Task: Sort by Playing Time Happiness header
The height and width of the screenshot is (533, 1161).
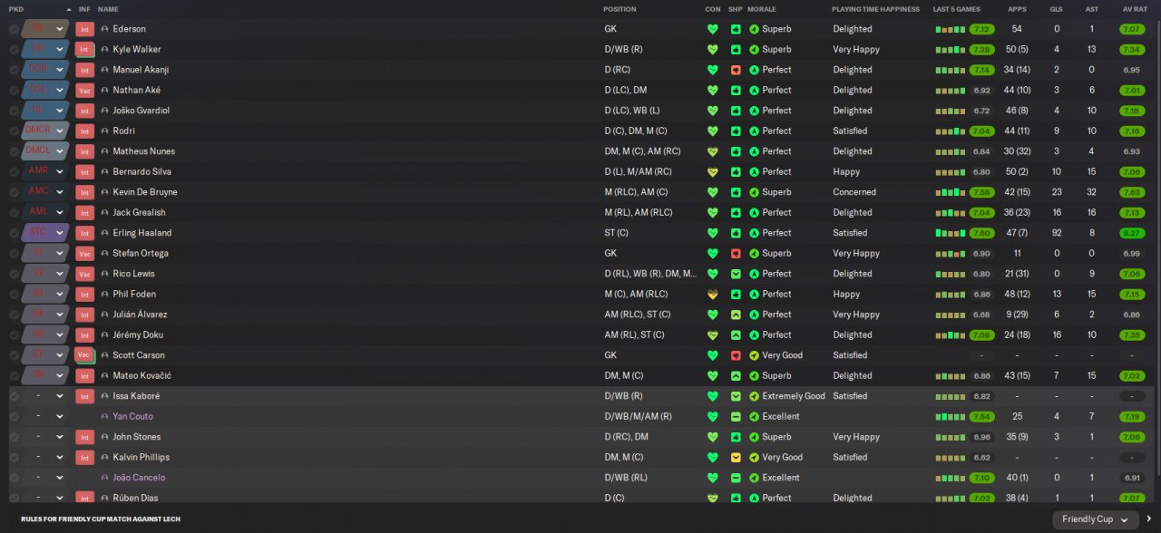Action: (874, 9)
